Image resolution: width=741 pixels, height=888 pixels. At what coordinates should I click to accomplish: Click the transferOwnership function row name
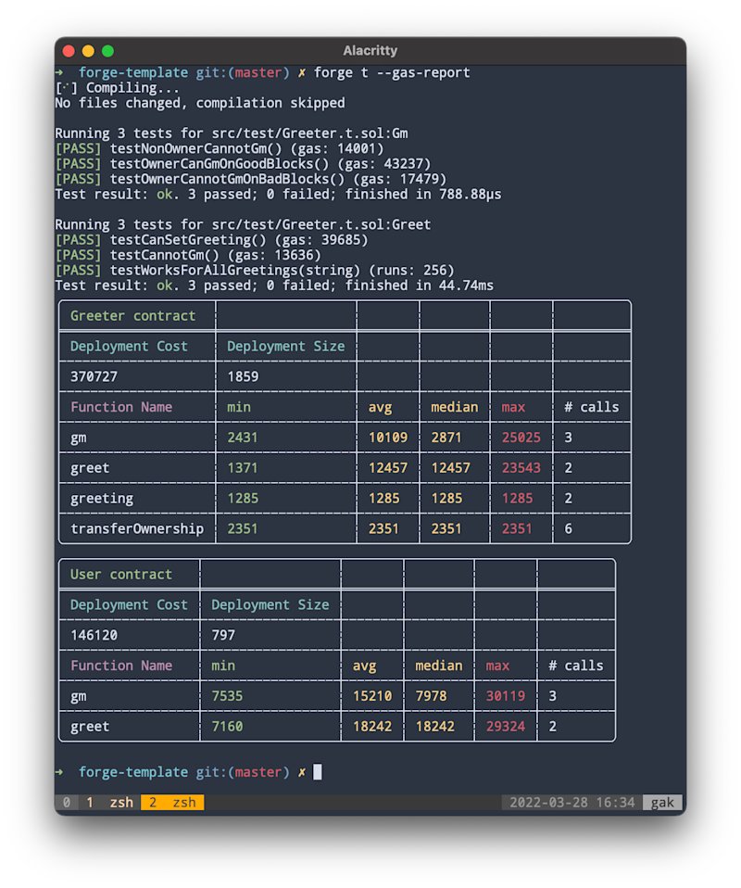pyautogui.click(x=137, y=528)
